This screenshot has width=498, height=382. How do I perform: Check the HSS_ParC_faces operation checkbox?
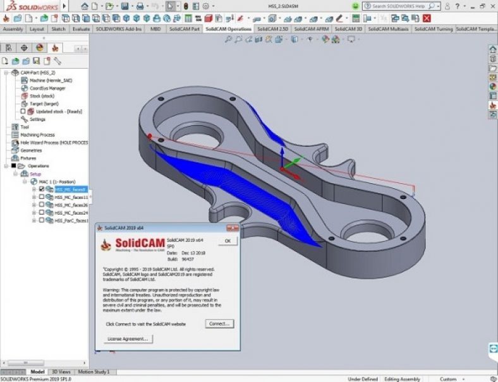[x=41, y=220]
